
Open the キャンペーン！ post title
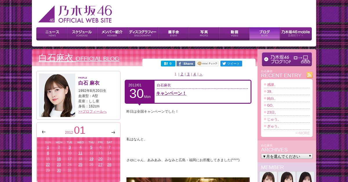click(x=171, y=93)
